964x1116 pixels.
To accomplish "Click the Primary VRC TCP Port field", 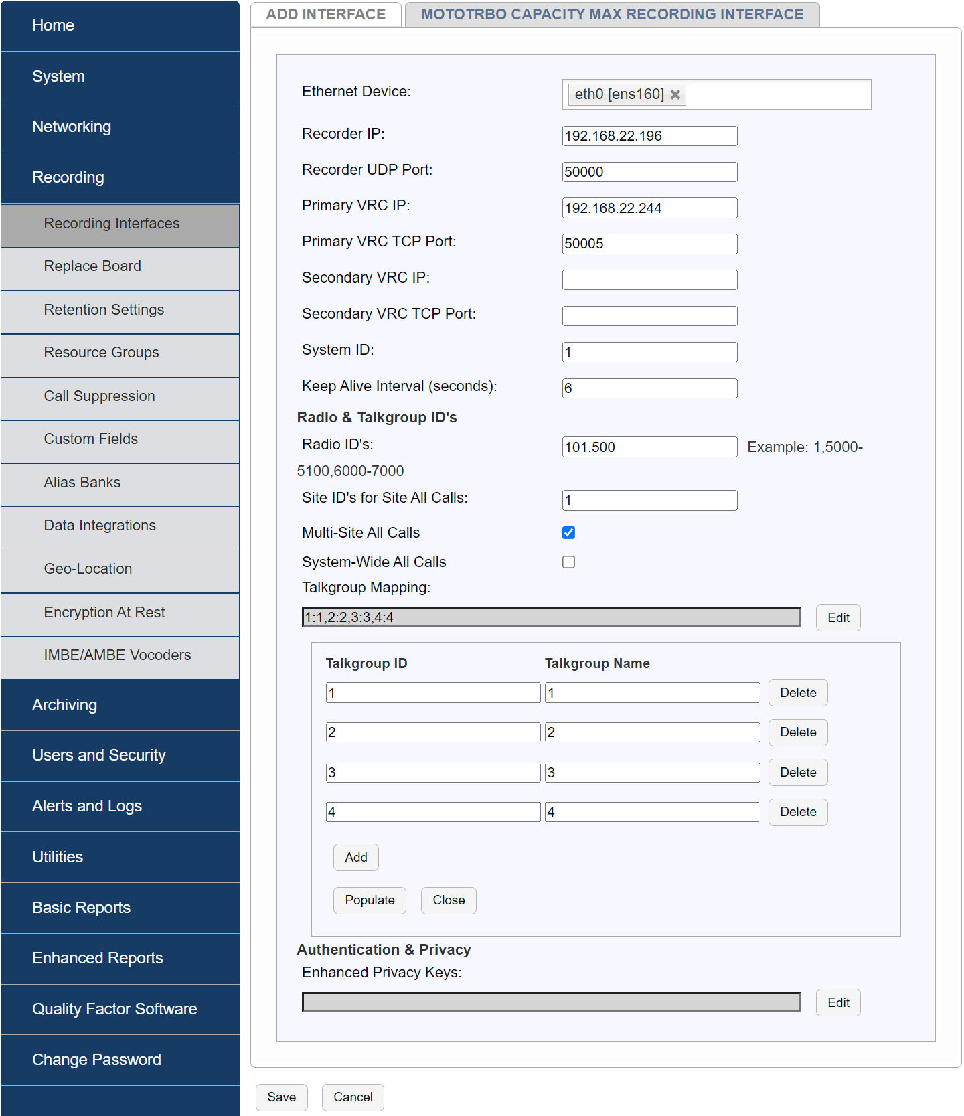I will coord(650,244).
